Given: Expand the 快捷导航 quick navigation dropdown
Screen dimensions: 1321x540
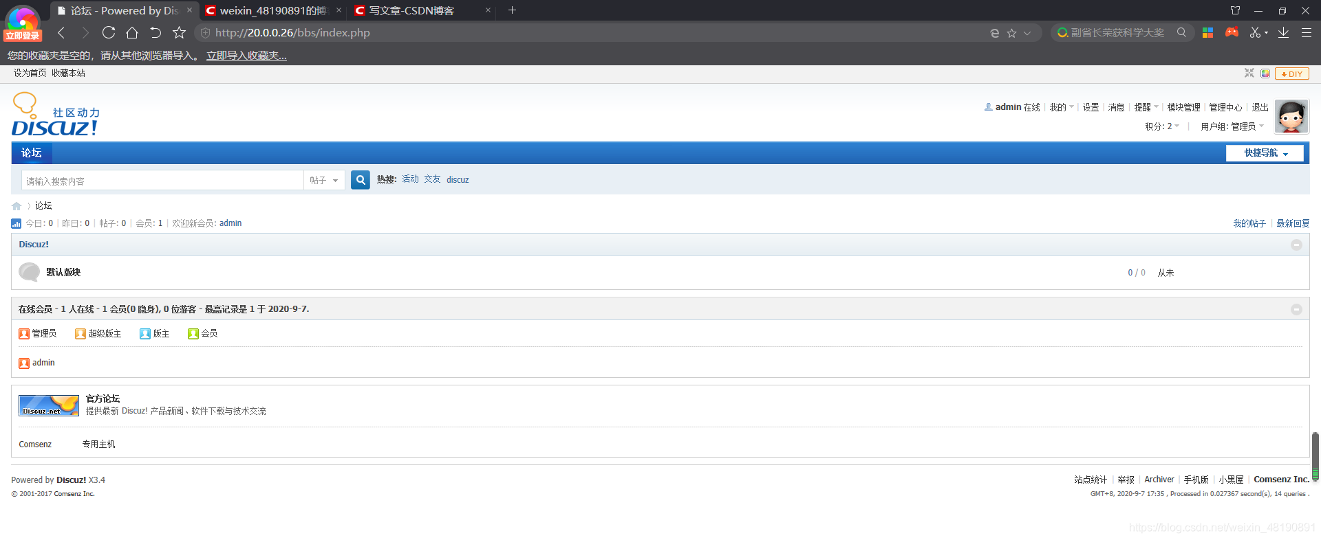Looking at the screenshot, I should point(1265,153).
